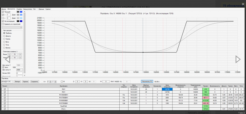Decrease the Выше percentage with left arrow button
The height and width of the screenshot is (114, 246).
9,54
